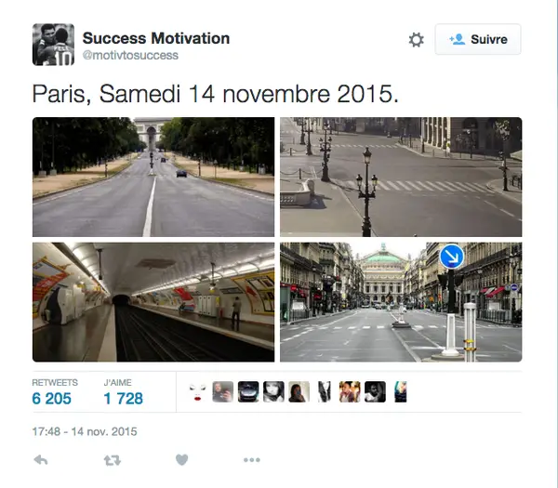This screenshot has height=488, width=558.
Task: Click the @motivtosuccess handle
Action: 130,56
